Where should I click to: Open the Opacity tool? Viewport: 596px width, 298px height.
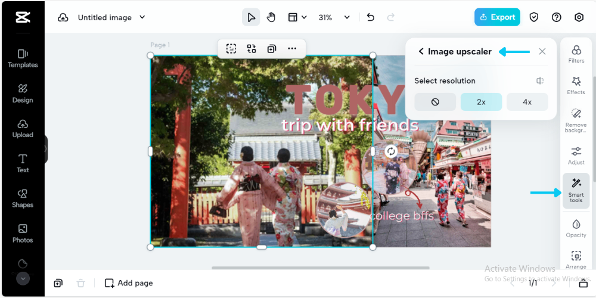(576, 228)
